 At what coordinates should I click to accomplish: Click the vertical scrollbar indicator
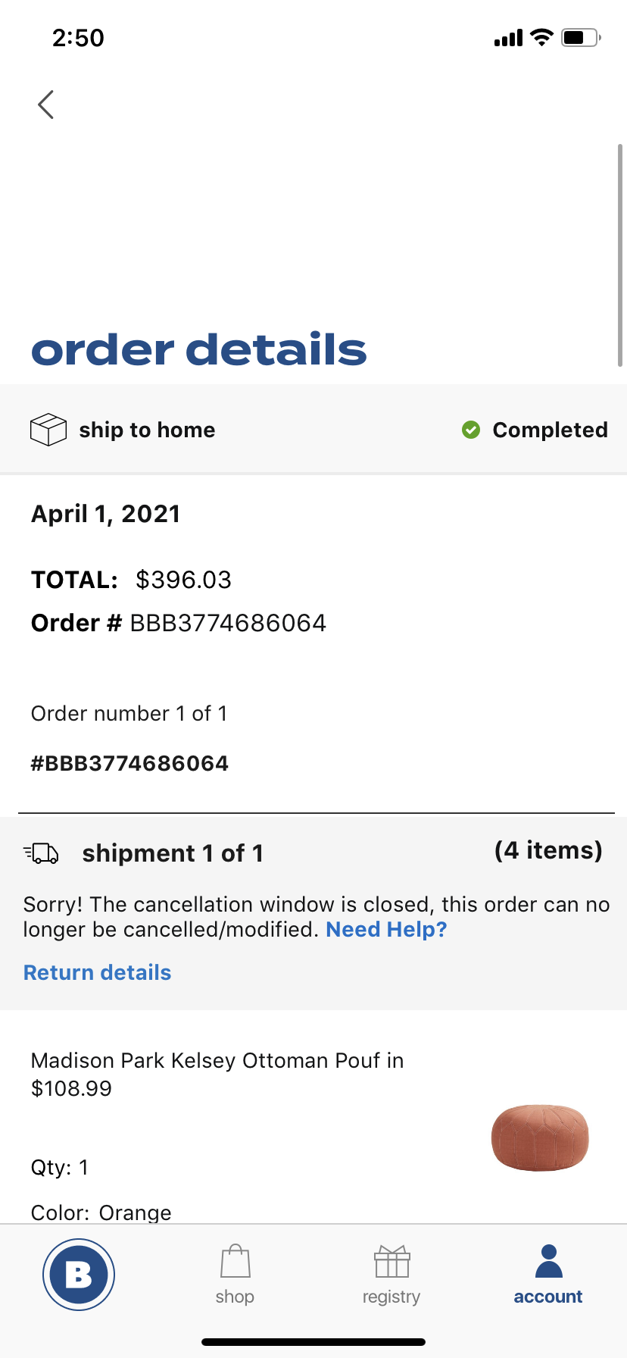tap(620, 255)
